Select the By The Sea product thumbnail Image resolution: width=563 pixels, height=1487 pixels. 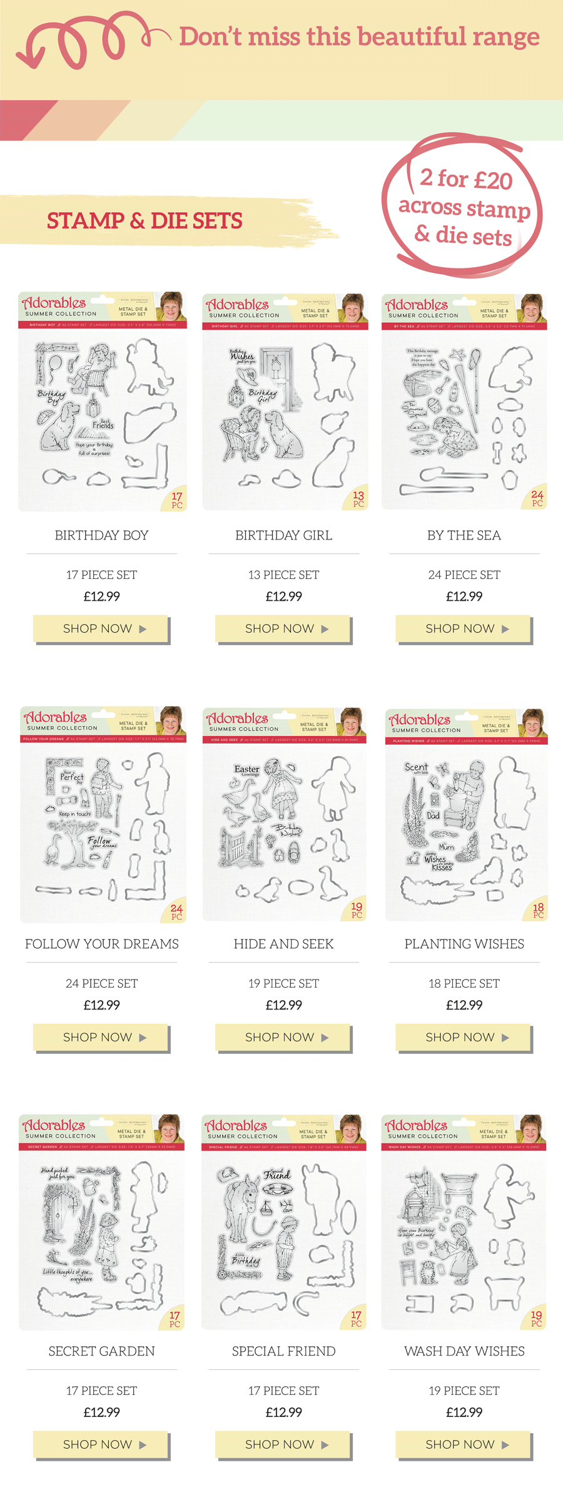[464, 401]
